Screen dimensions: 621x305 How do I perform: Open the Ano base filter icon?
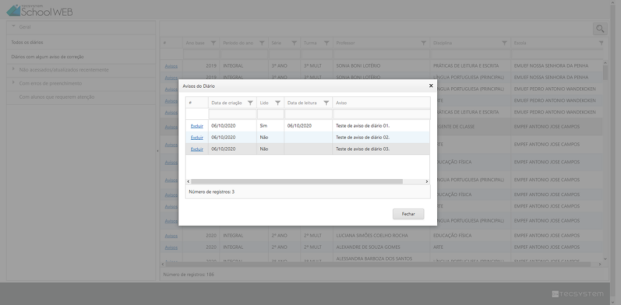pos(213,43)
